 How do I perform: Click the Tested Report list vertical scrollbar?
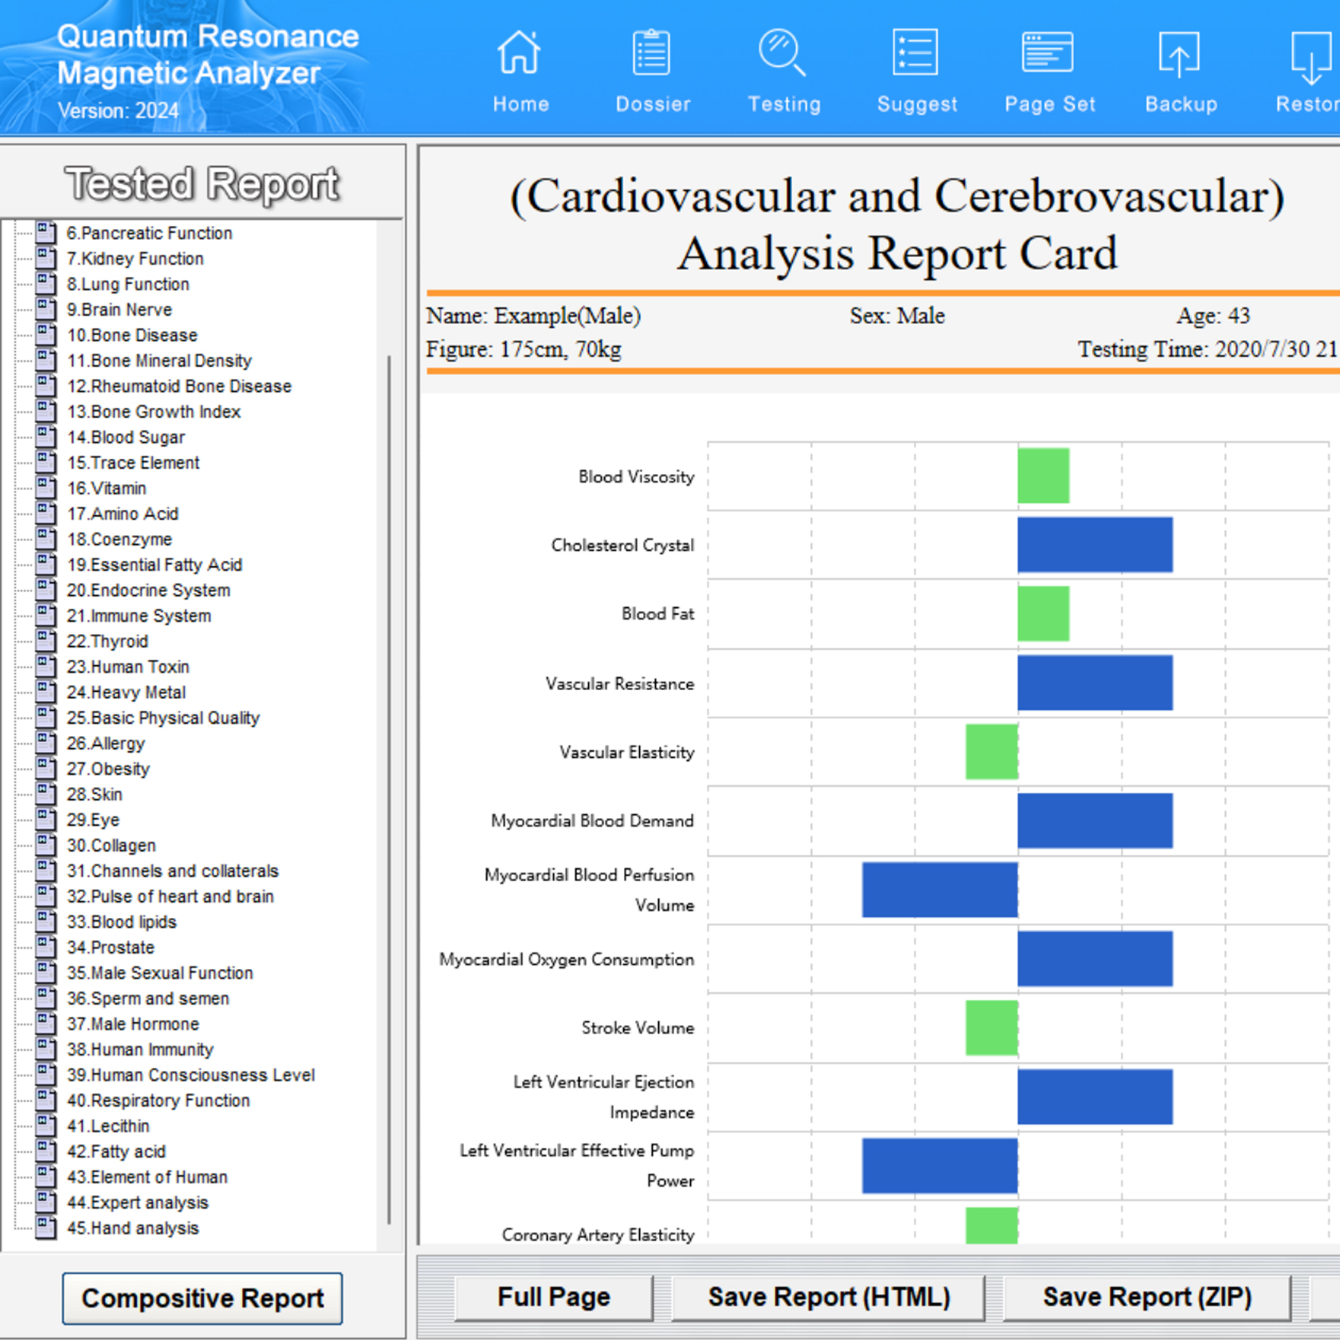[x=389, y=791]
